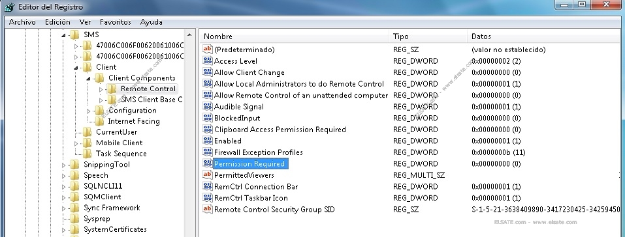Click the Firewall Exception Profiles icon

[208, 152]
